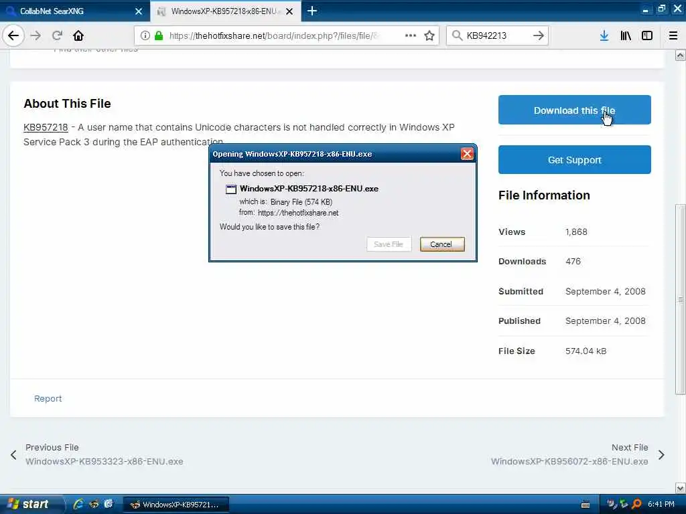The image size is (686, 514).
Task: Click Submitted date September 4, 2008
Action: pyautogui.click(x=605, y=292)
